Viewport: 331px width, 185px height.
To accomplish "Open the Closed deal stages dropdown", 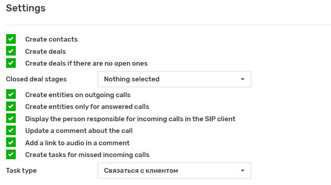I will (174, 79).
